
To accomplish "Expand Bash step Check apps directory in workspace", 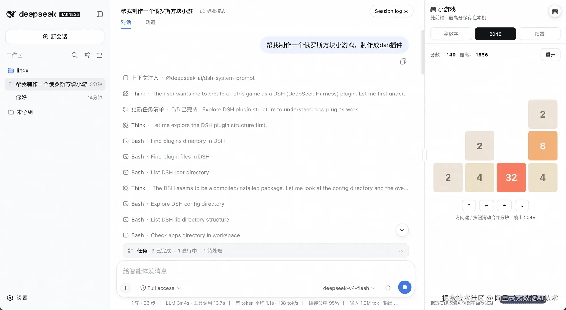I will pyautogui.click(x=181, y=235).
